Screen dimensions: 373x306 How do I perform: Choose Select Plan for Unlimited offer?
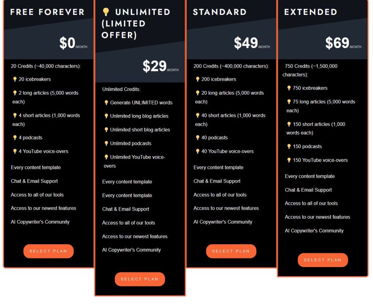pos(140,279)
